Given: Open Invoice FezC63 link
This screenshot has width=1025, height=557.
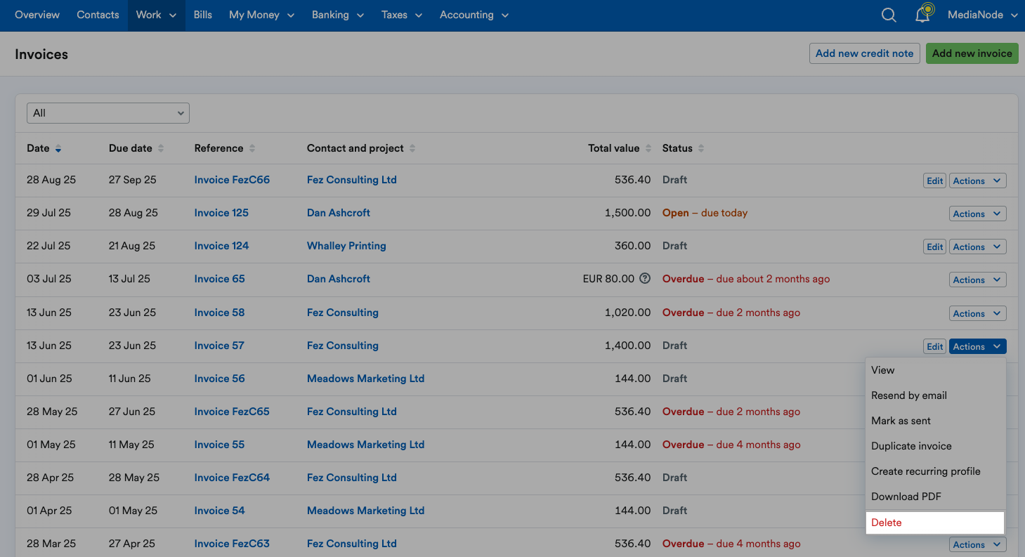Looking at the screenshot, I should pyautogui.click(x=232, y=544).
